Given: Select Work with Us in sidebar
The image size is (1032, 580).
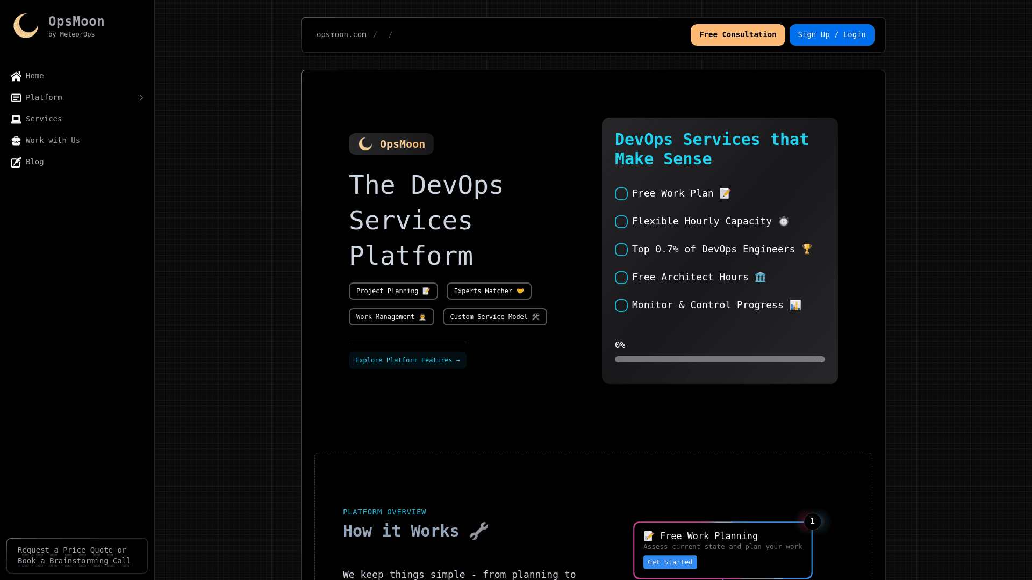Looking at the screenshot, I should pos(52,140).
